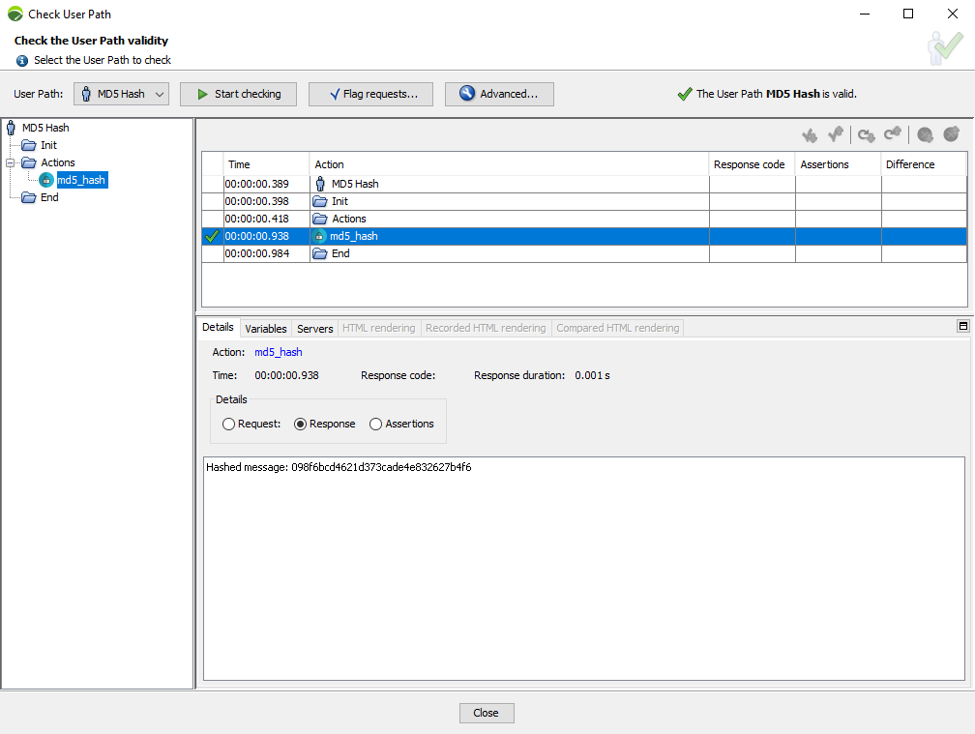The width and height of the screenshot is (975, 734).
Task: Click the previous redirect arrow-up icon
Action: tap(893, 135)
